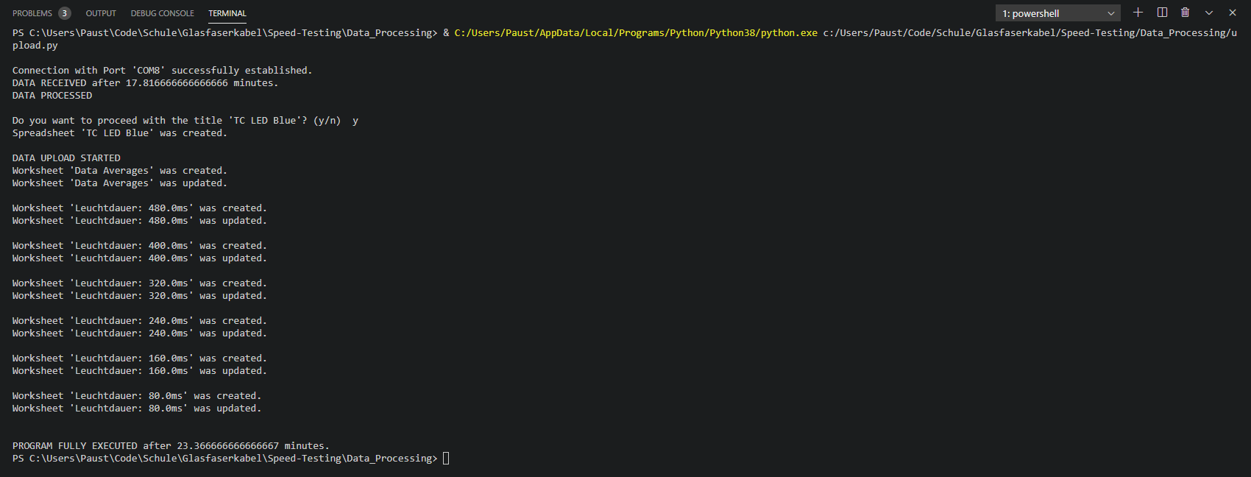Click the "Spreadsheet 'TC LED Blue' was created" line
This screenshot has width=1251, height=477.
119,133
